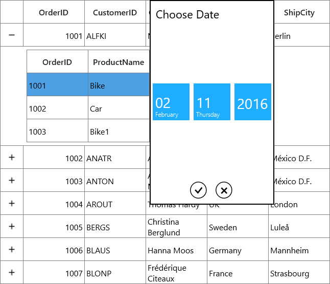Collapse the order 1001 ALFKI row
This screenshot has height=284, width=330.
[12, 35]
